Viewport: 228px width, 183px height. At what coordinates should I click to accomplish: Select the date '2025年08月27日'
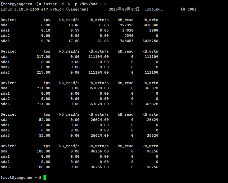coord(124,9)
